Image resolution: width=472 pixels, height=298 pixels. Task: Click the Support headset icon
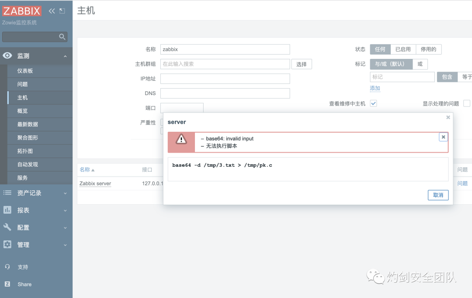7,267
